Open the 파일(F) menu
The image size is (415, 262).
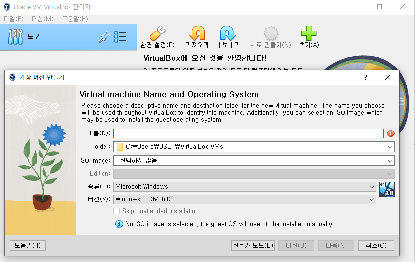point(13,19)
